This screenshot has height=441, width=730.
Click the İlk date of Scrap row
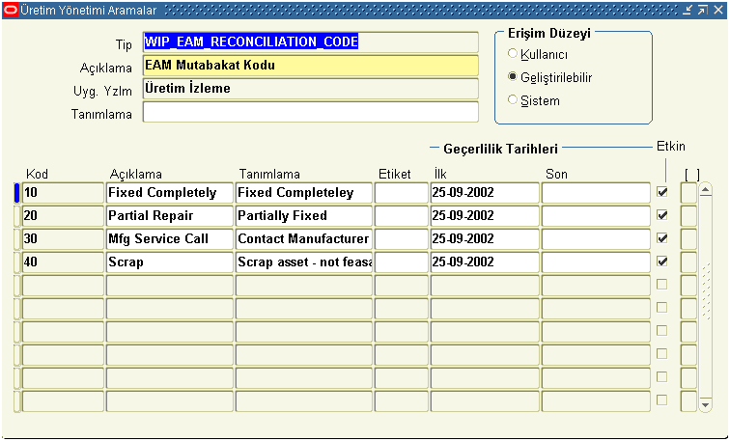pyautogui.click(x=484, y=262)
